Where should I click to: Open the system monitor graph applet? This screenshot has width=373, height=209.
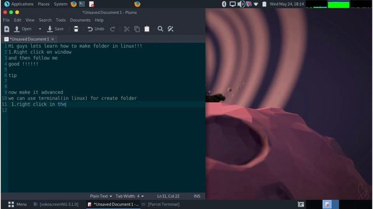click(x=339, y=4)
